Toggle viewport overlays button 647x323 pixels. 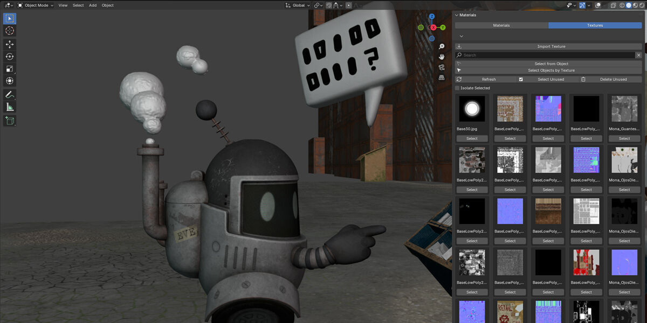pos(598,5)
